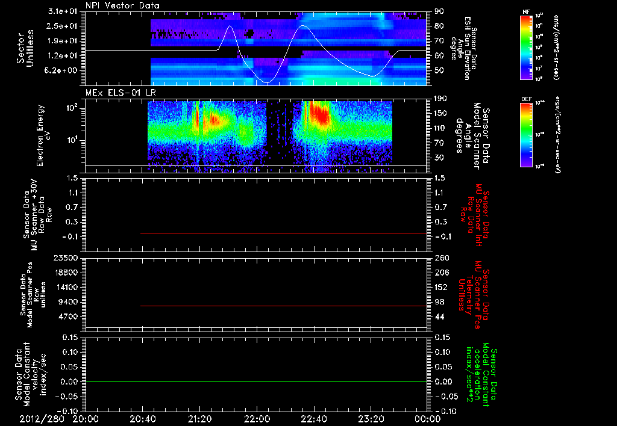Viewport: 617px width, 426px height.
Task: Click the red line in MU Scanner +30V panel
Action: pos(283,233)
